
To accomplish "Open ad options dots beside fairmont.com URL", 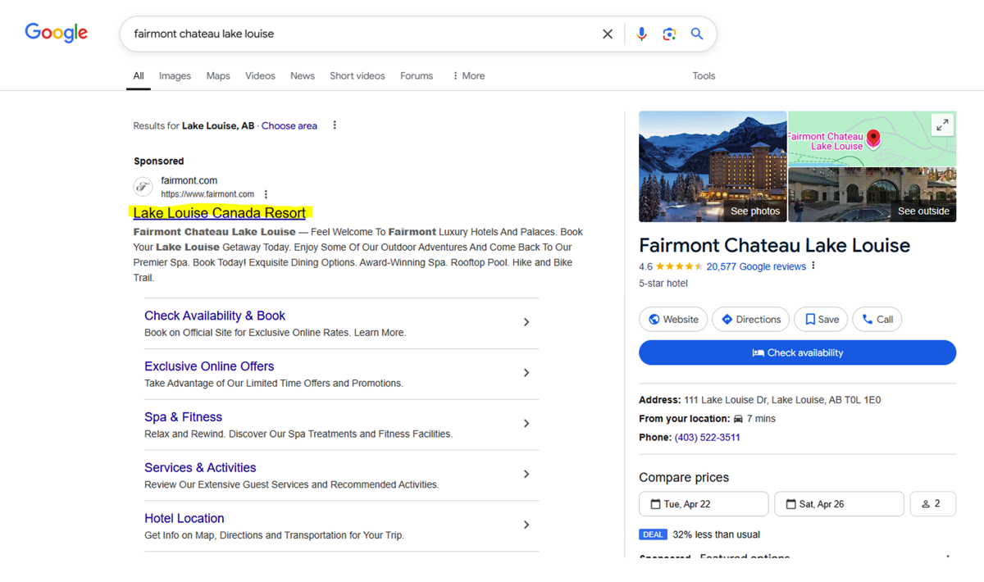I will (266, 194).
